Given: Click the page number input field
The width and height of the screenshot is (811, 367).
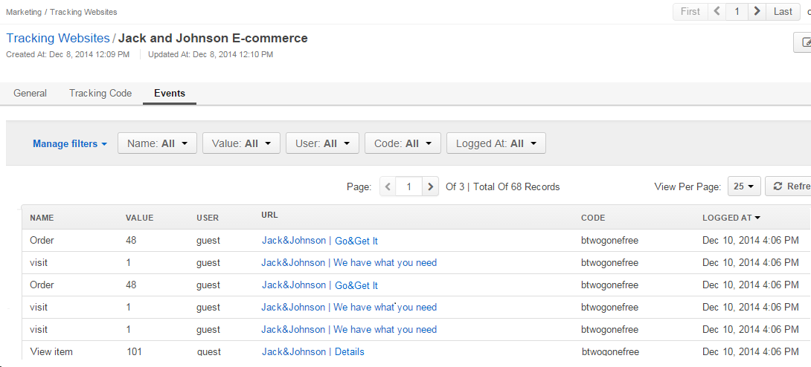Looking at the screenshot, I should 408,187.
